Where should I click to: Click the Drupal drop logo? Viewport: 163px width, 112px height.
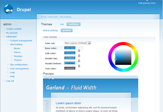click(x=8, y=9)
